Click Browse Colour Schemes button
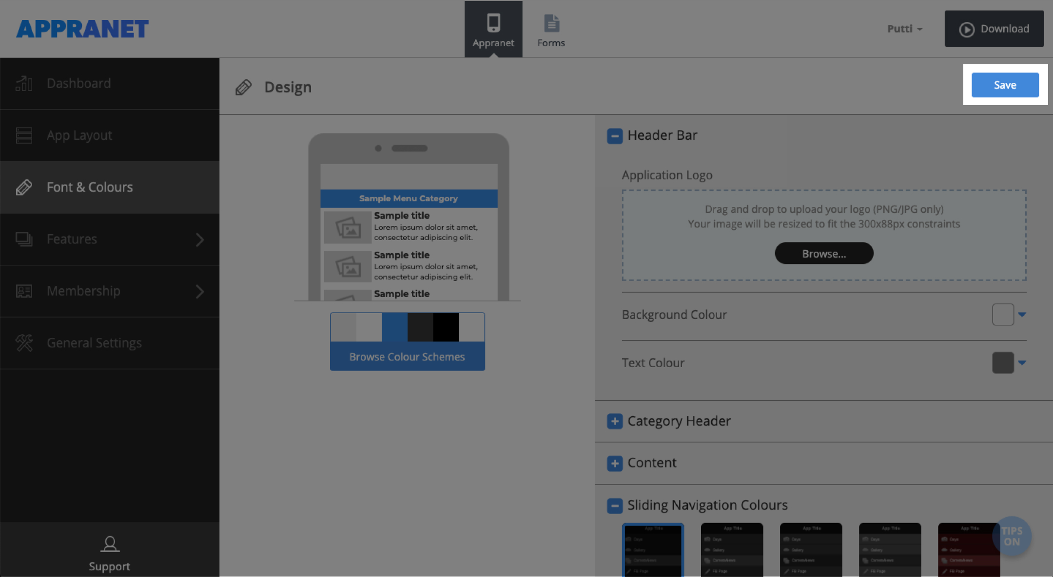 [407, 356]
